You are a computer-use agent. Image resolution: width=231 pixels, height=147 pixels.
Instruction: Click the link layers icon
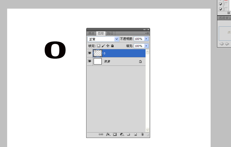[101, 134]
